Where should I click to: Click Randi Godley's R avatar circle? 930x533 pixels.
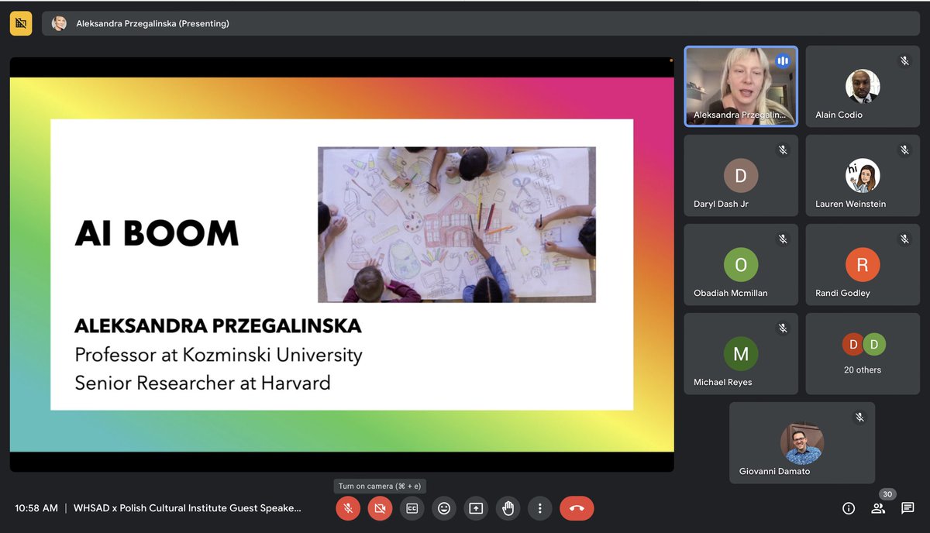(x=863, y=265)
